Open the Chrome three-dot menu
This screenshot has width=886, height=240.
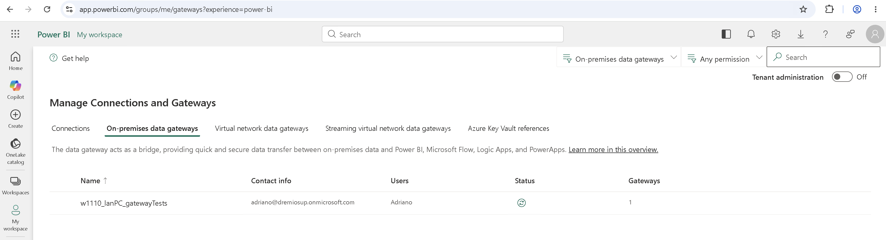click(x=875, y=9)
